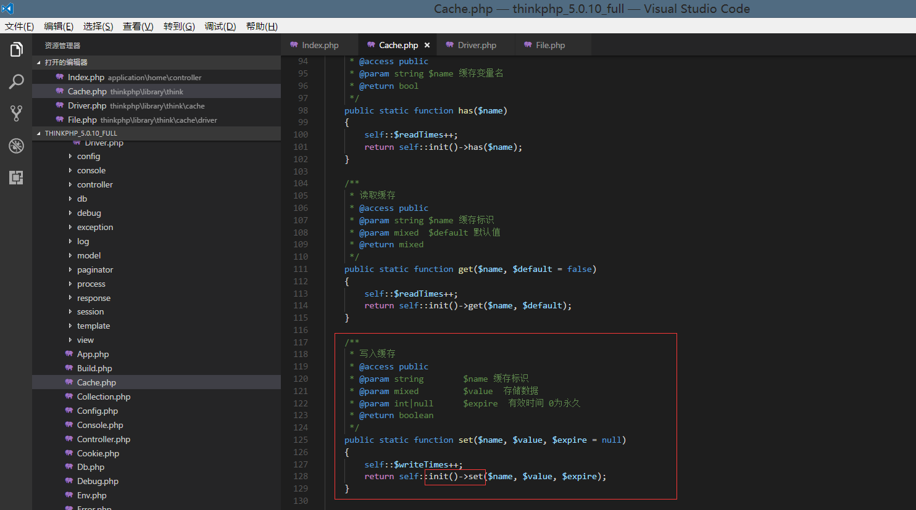This screenshot has height=510, width=916.
Task: Open the 编辑(E) menu
Action: coord(59,26)
